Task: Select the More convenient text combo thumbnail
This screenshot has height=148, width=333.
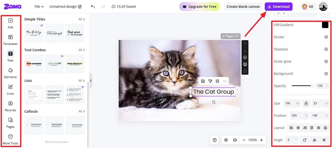Action: pos(34,64)
